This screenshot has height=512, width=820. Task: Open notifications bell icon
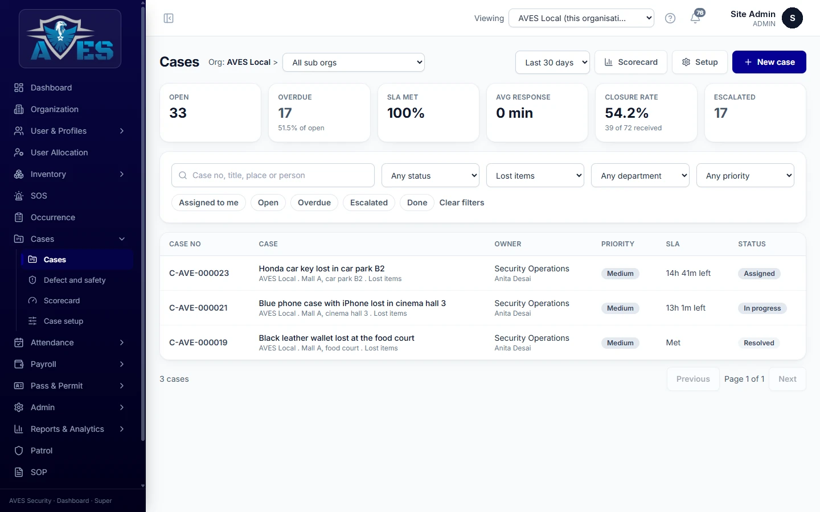point(695,18)
